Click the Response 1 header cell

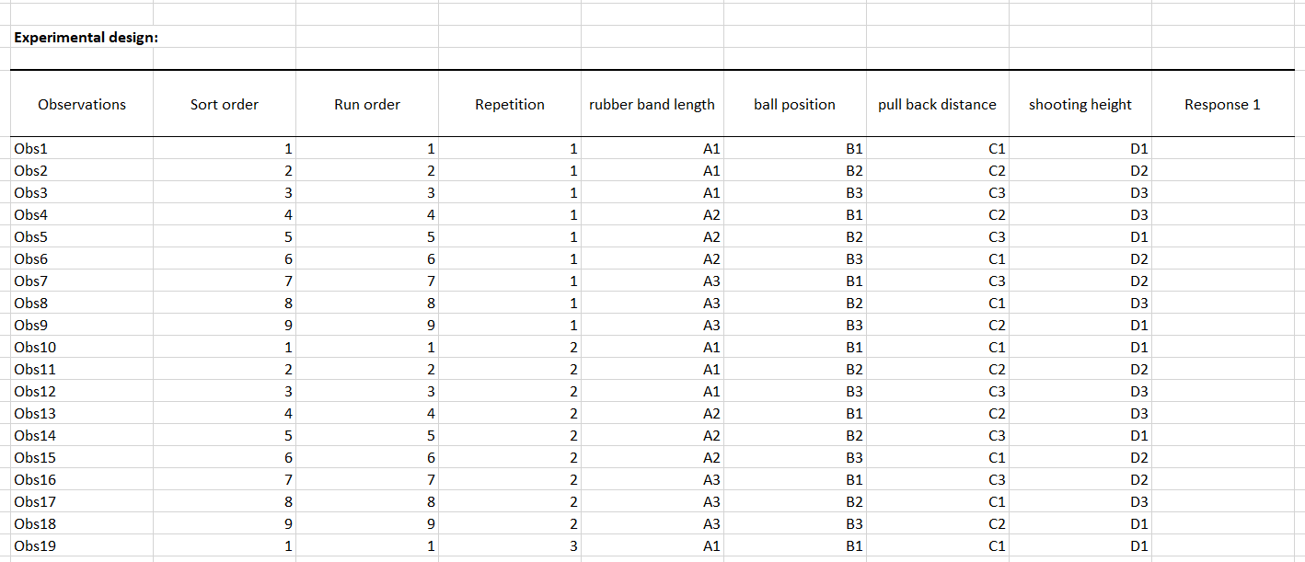[1222, 104]
